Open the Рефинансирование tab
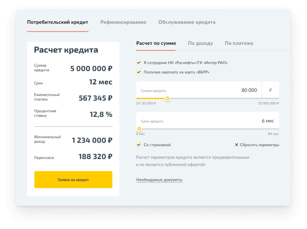 (x=123, y=22)
